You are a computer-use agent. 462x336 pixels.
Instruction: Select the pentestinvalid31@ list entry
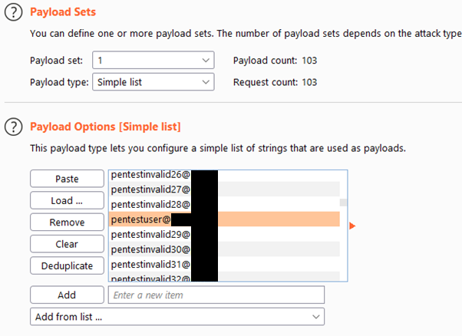click(x=224, y=264)
